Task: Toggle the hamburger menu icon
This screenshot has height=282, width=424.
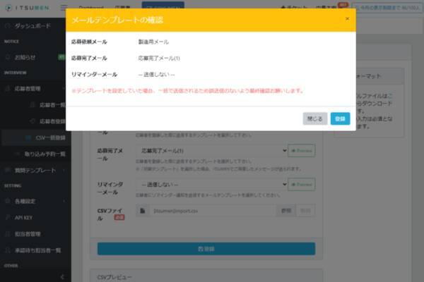Action: click(x=64, y=8)
